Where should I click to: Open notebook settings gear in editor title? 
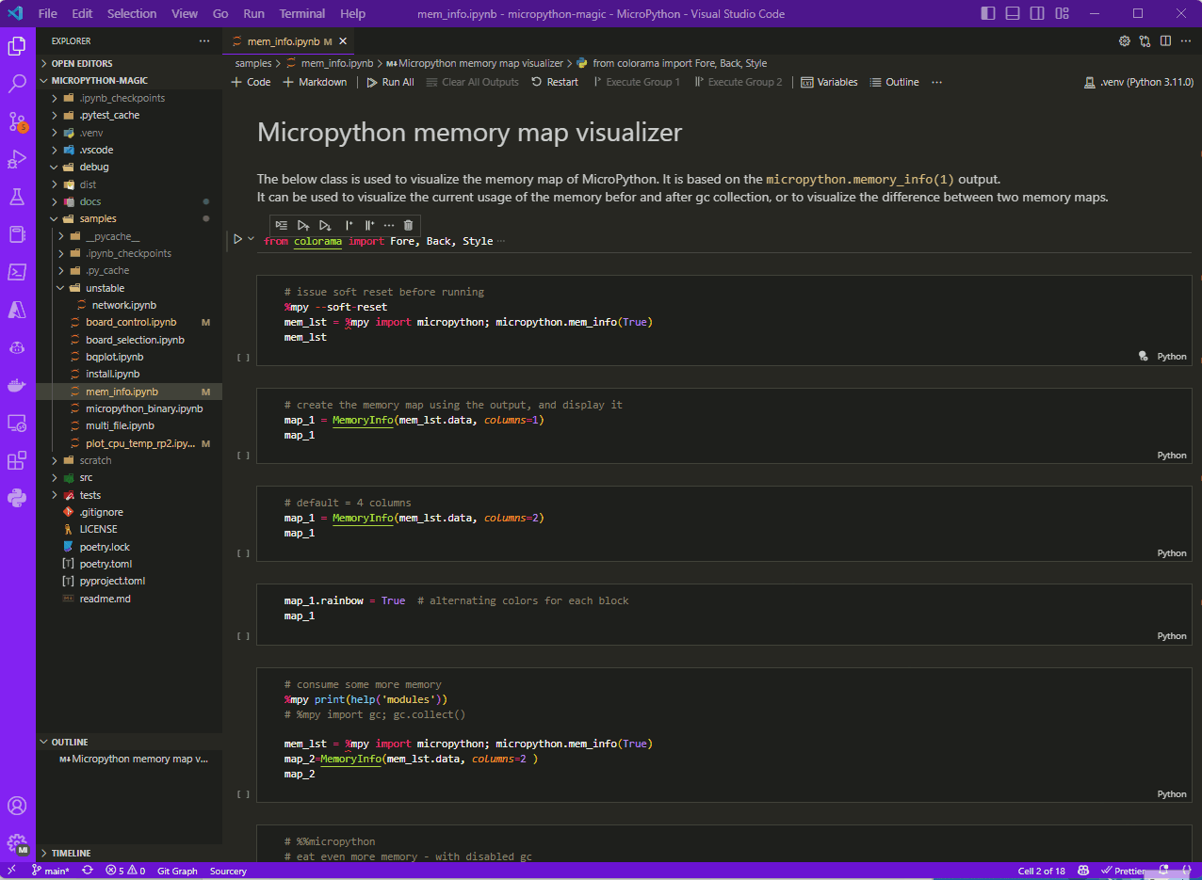[1124, 41]
